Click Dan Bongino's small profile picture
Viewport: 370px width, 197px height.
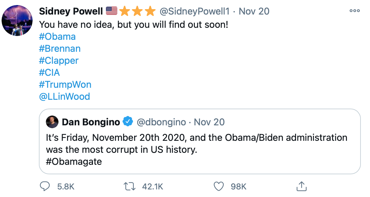click(x=52, y=122)
